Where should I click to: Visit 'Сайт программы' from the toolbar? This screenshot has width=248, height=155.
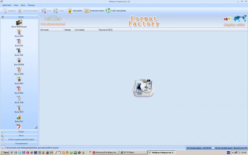tap(116, 11)
